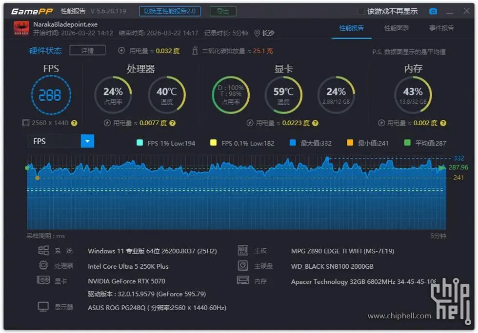Click the help icon beside GPU power 0.0223
Image resolution: width=478 pixels, height=333 pixels.
[x=315, y=123]
